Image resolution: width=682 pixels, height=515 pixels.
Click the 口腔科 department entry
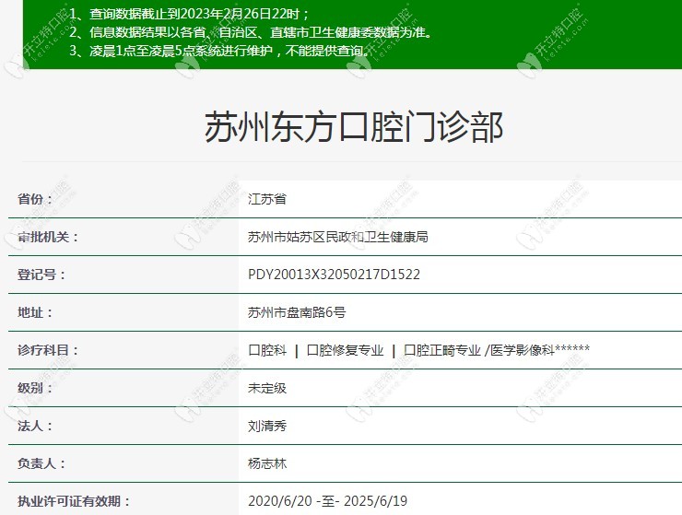(x=267, y=350)
